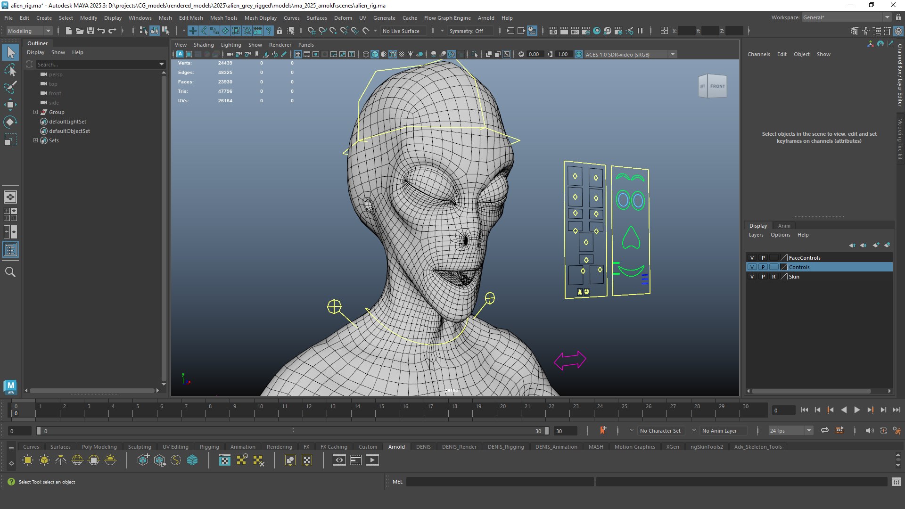905x509 pixels.
Task: Open Channels menu in Channel Box
Action: click(x=758, y=54)
